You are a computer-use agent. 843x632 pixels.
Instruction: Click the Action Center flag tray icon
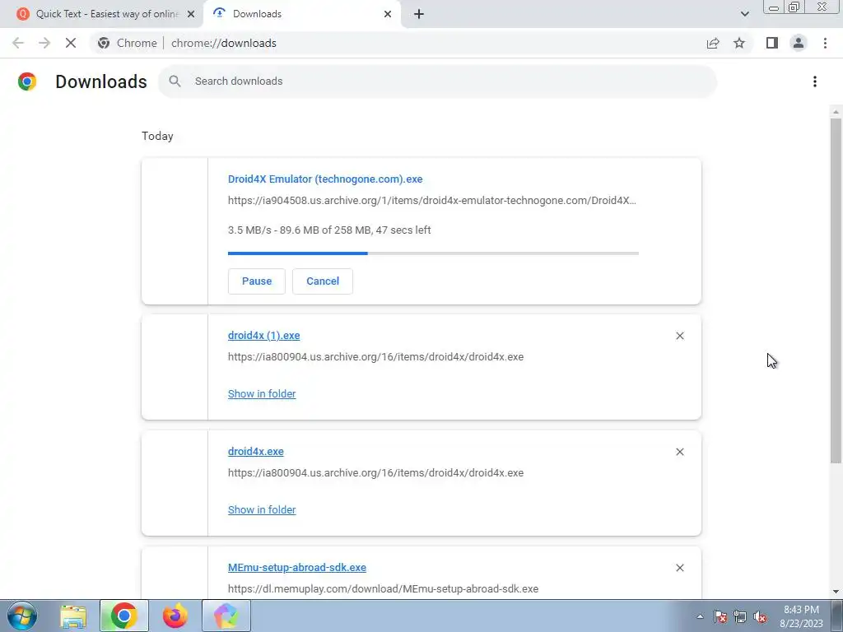point(720,616)
